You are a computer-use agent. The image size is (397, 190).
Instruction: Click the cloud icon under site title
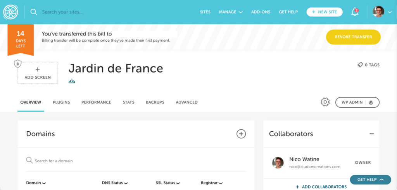[72, 81]
